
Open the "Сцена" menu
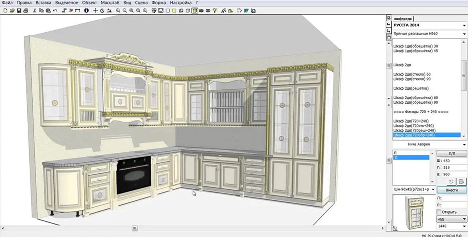[141, 3]
